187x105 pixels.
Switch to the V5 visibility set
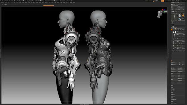[179, 30]
